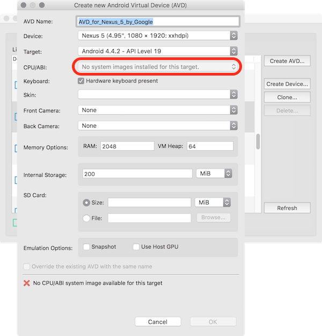Click the VM Heap field showing 64

tap(210, 146)
